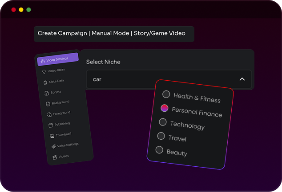Collapse the Select Niche dropdown chevron
Screen dimensions: 282x192
(x=242, y=79)
